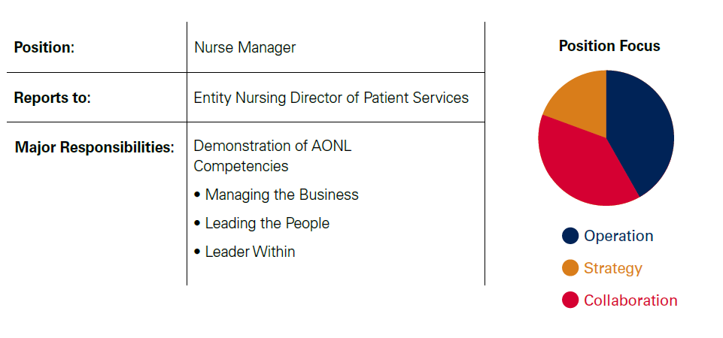Screen dimensions: 723x338
Task: Click the navy Operation legend dot
Action: point(570,236)
